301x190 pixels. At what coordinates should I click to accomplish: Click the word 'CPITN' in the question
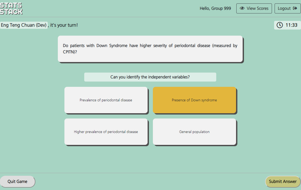coord(69,52)
